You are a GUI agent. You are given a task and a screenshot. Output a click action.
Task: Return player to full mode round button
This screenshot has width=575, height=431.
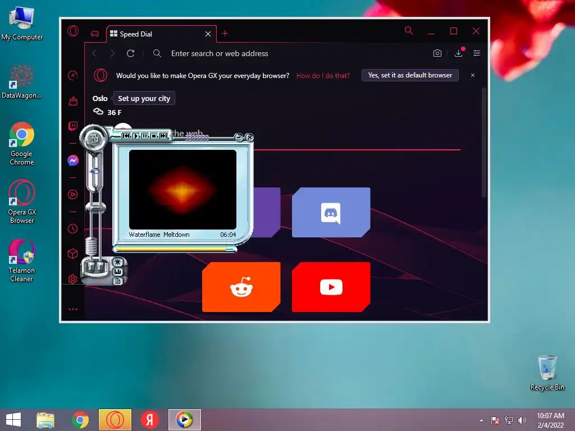coord(94,139)
